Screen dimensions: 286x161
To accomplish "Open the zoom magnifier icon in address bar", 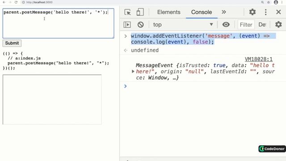I will click(x=262, y=2).
